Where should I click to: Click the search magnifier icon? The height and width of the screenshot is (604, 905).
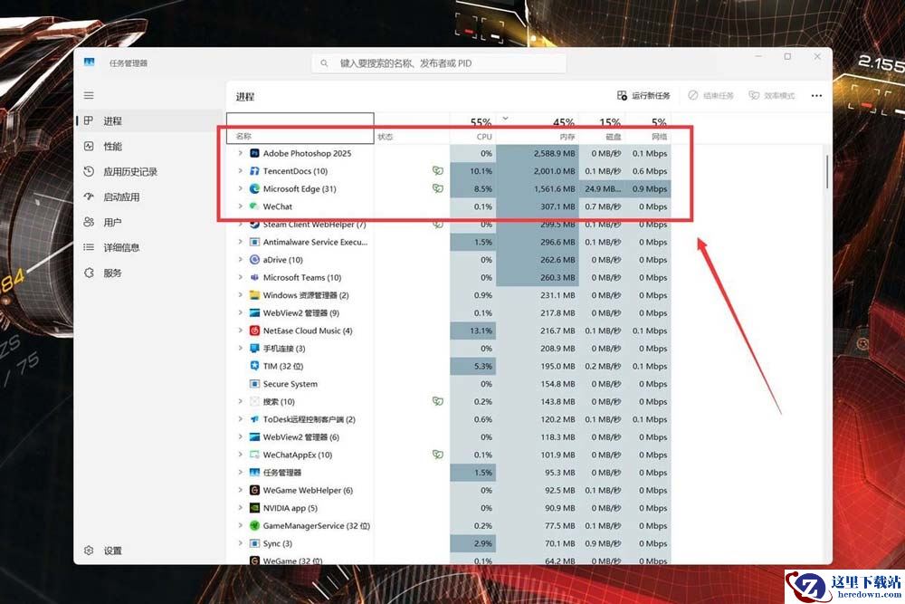click(x=324, y=63)
